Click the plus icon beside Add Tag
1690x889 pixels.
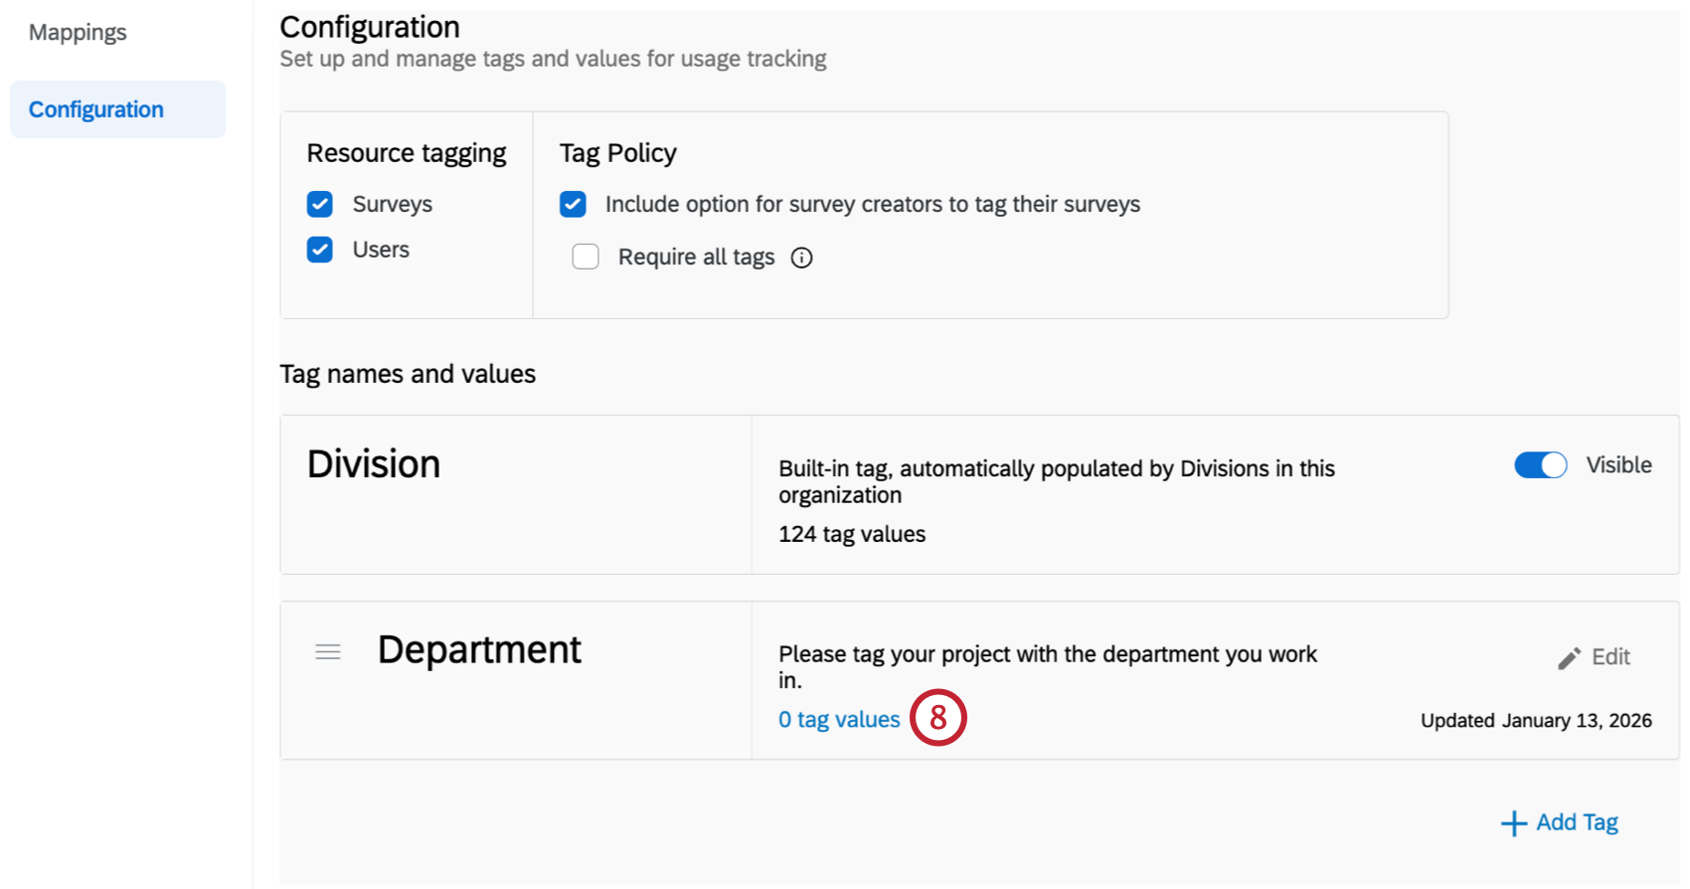pos(1513,823)
